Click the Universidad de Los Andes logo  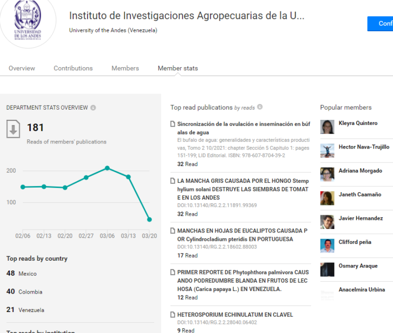(28, 20)
